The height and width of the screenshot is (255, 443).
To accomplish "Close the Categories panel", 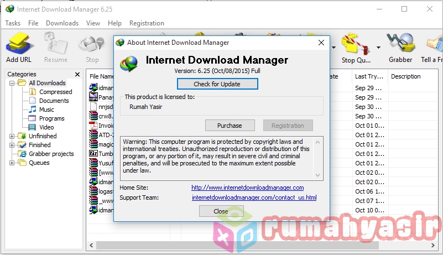I will coord(77,74).
